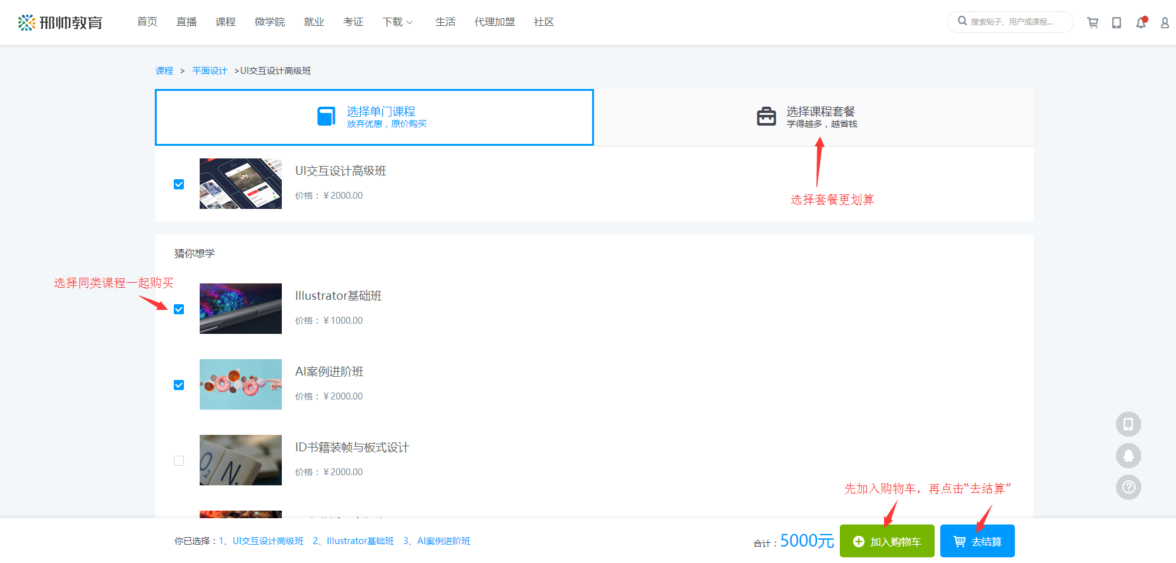Click the floating help question mark icon
The width and height of the screenshot is (1176, 563).
coord(1128,487)
